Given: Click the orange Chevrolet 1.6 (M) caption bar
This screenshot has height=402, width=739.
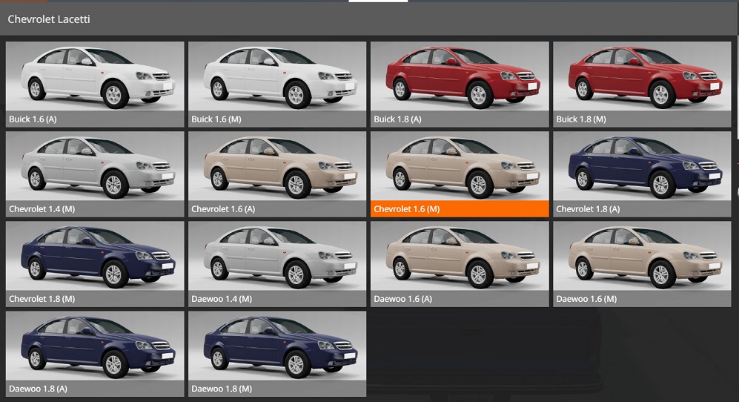Looking at the screenshot, I should click(x=460, y=209).
